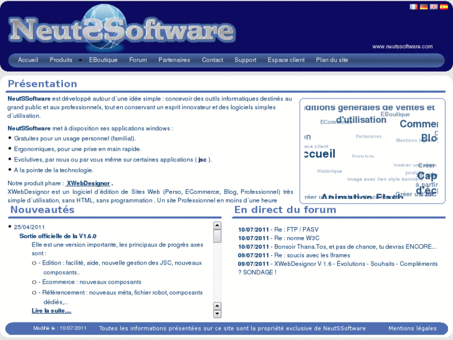This screenshot has height=340, width=453.
Task: Switch language with the French flag
Action: [x=413, y=7]
